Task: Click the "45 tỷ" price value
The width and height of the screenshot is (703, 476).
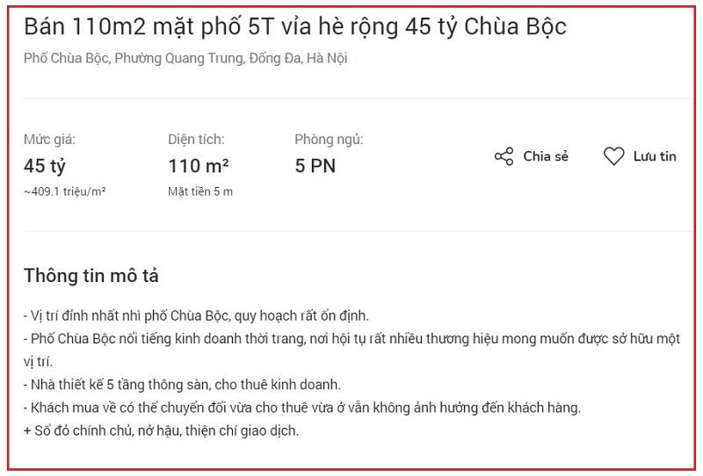Action: (x=45, y=165)
